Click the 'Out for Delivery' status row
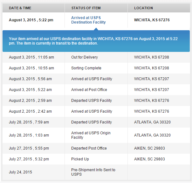 point(85,57)
